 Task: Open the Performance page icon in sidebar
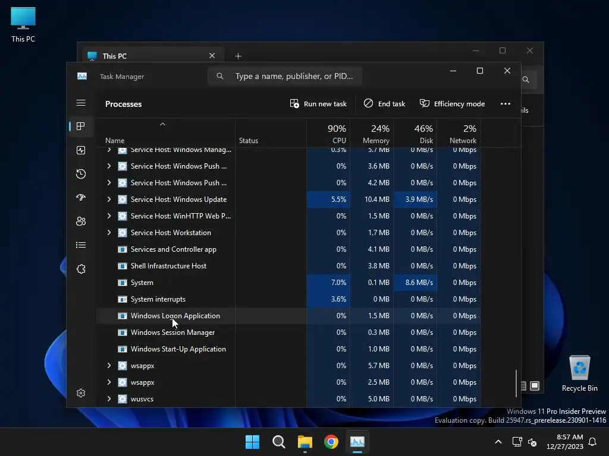(x=81, y=150)
